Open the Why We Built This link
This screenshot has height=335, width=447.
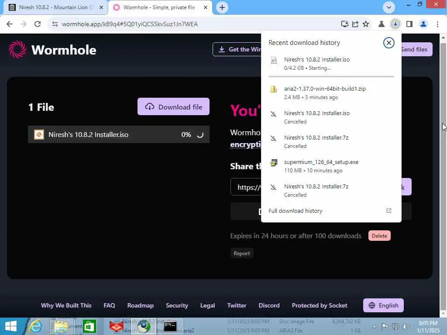(66, 305)
